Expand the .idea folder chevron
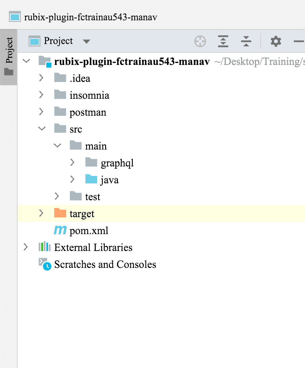305x368 pixels. tap(42, 78)
